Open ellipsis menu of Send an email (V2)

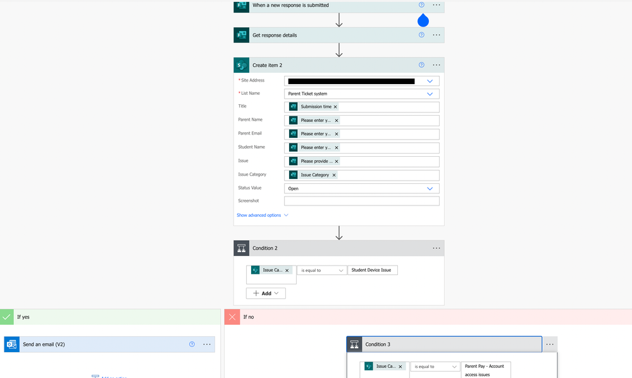[207, 344]
